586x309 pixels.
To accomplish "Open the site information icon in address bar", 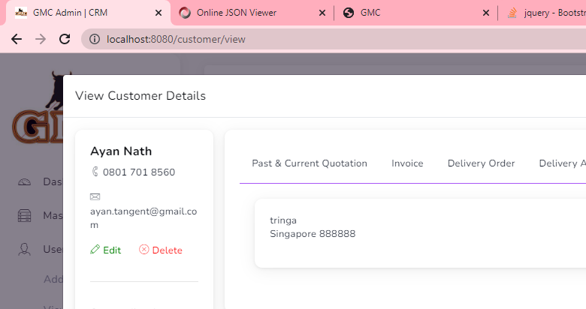I will 94,39.
